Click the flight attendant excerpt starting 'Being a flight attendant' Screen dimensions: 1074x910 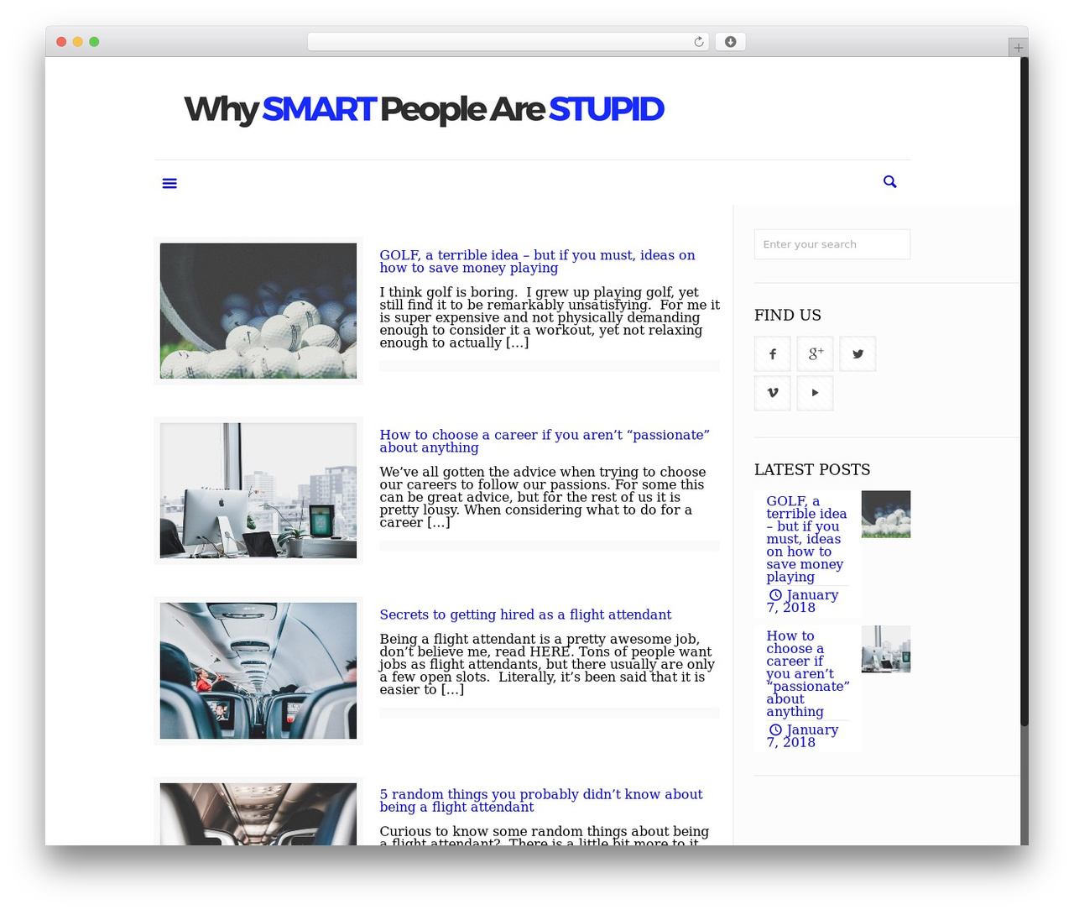[x=547, y=664]
